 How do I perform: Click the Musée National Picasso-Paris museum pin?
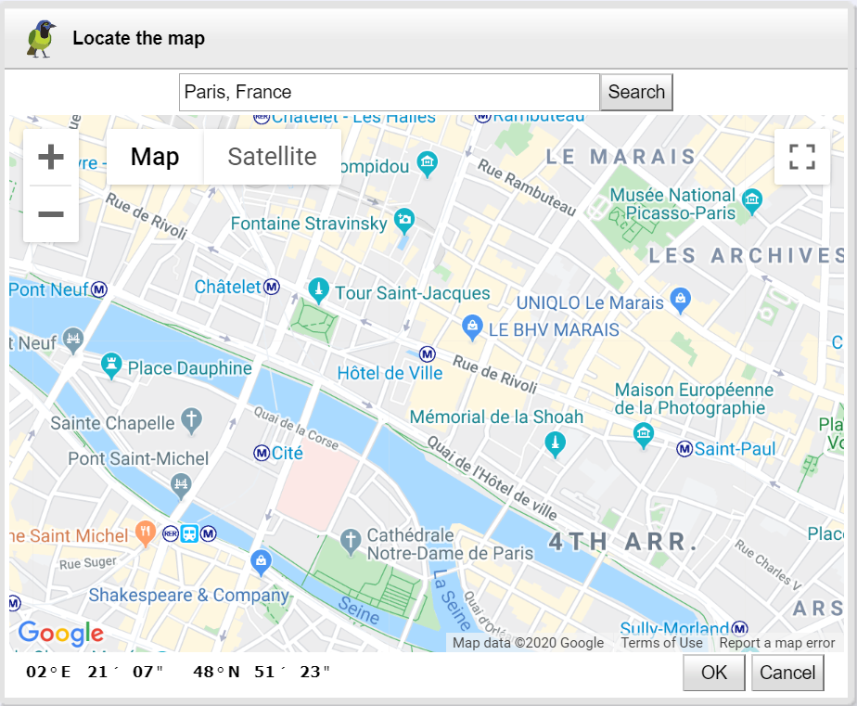[752, 200]
